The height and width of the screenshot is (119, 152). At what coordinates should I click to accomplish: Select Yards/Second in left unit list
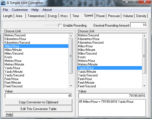(36, 75)
